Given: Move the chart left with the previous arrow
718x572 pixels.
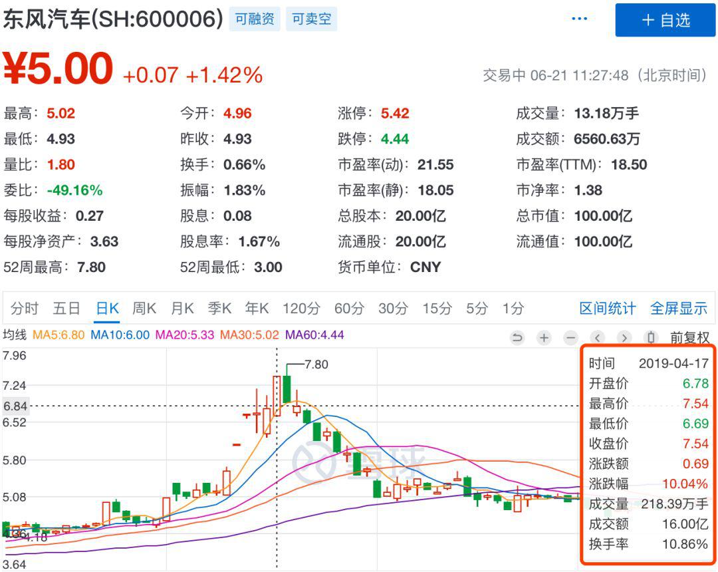Looking at the screenshot, I should pyautogui.click(x=597, y=338).
